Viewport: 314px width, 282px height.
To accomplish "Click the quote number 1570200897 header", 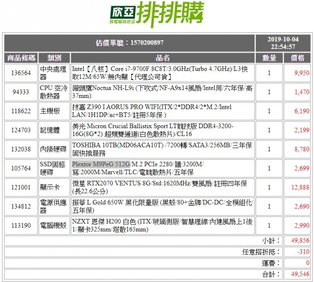I will pos(130,43).
